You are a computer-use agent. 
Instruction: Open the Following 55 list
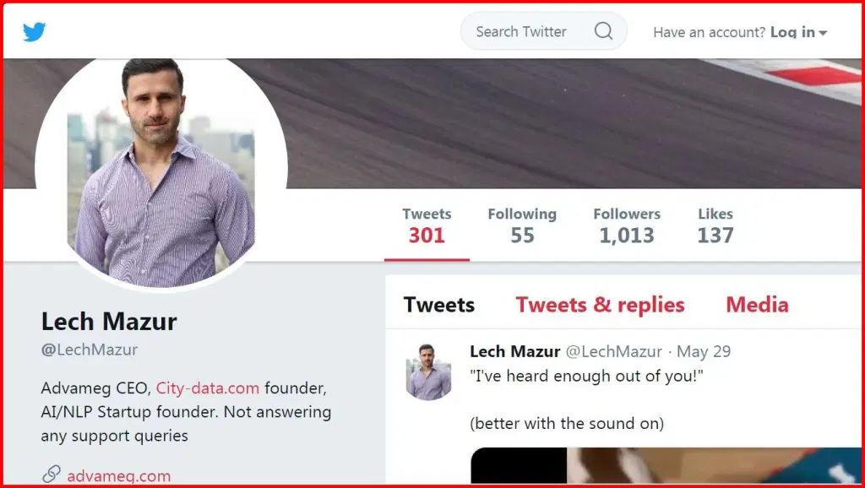[522, 226]
